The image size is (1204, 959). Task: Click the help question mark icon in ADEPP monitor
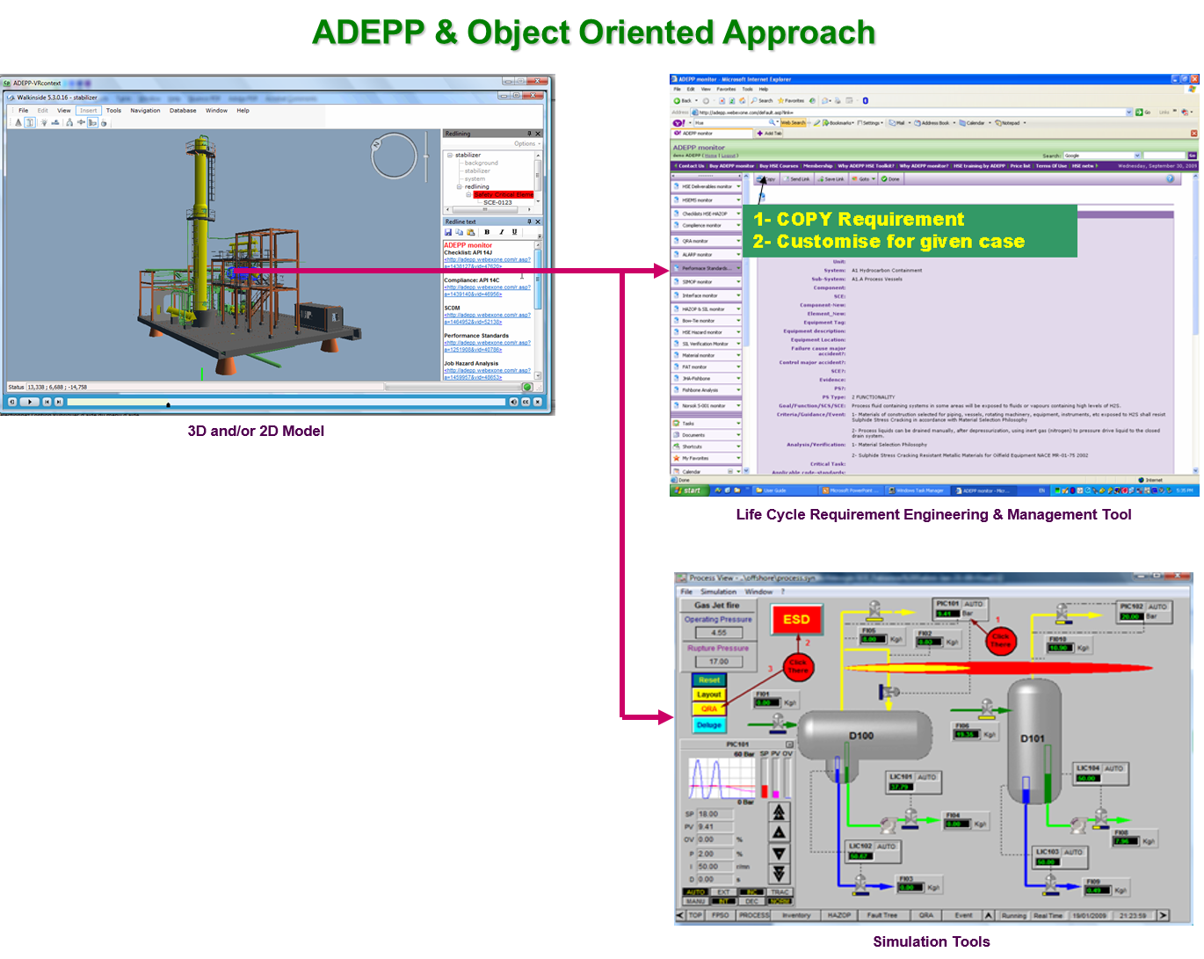[x=1170, y=178]
